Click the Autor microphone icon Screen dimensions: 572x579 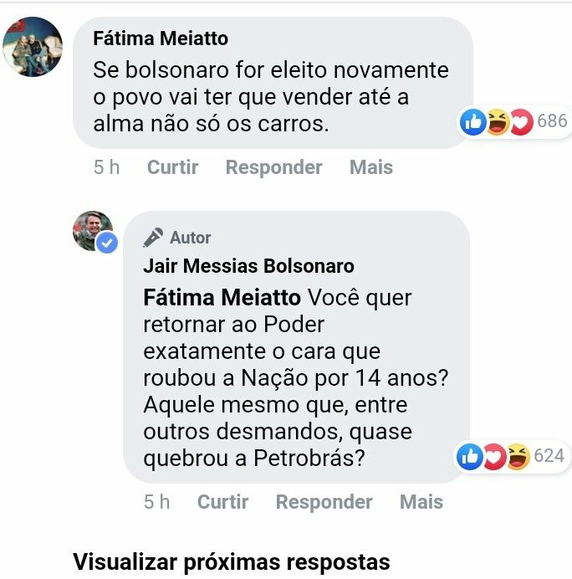click(153, 238)
